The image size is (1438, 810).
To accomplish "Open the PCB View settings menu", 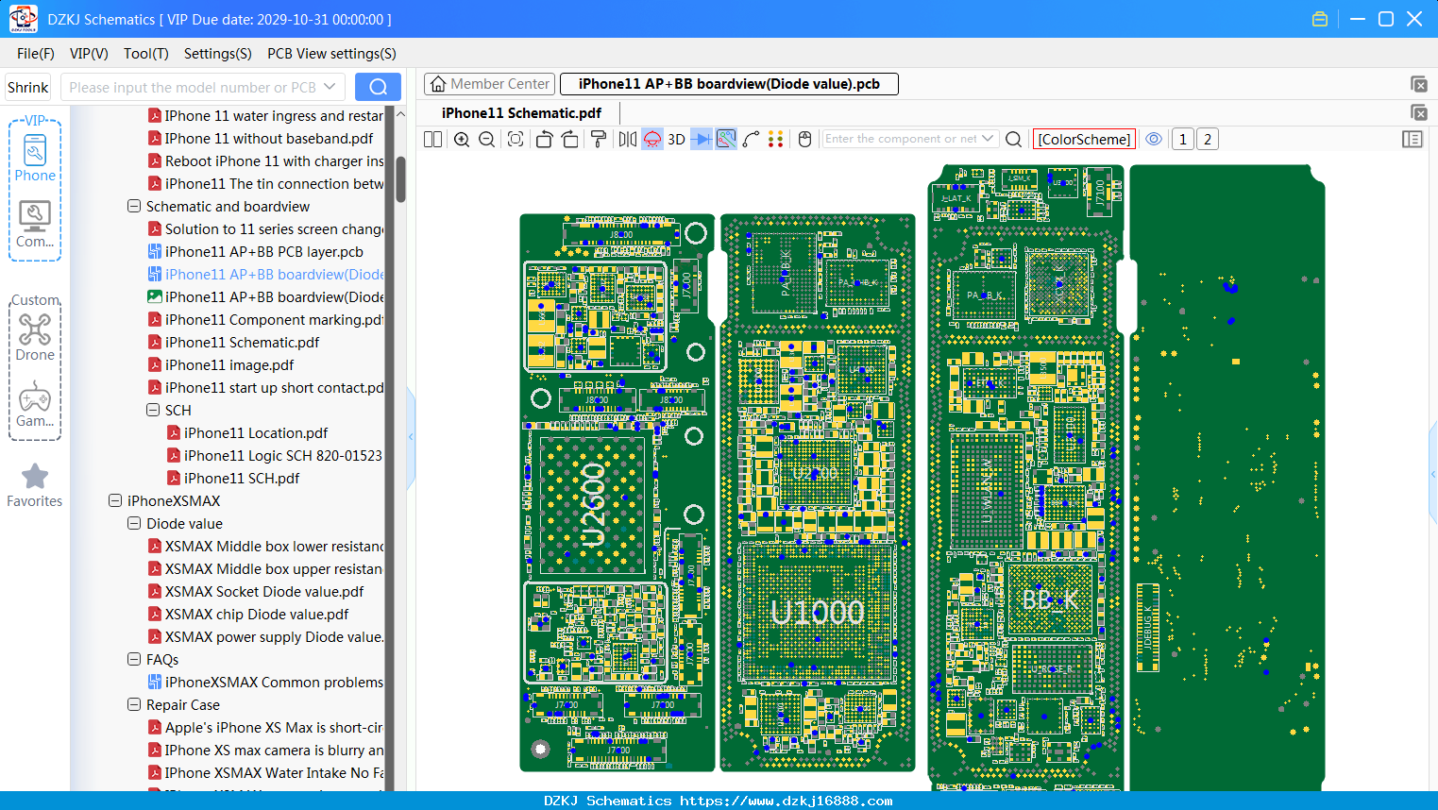I will [331, 54].
